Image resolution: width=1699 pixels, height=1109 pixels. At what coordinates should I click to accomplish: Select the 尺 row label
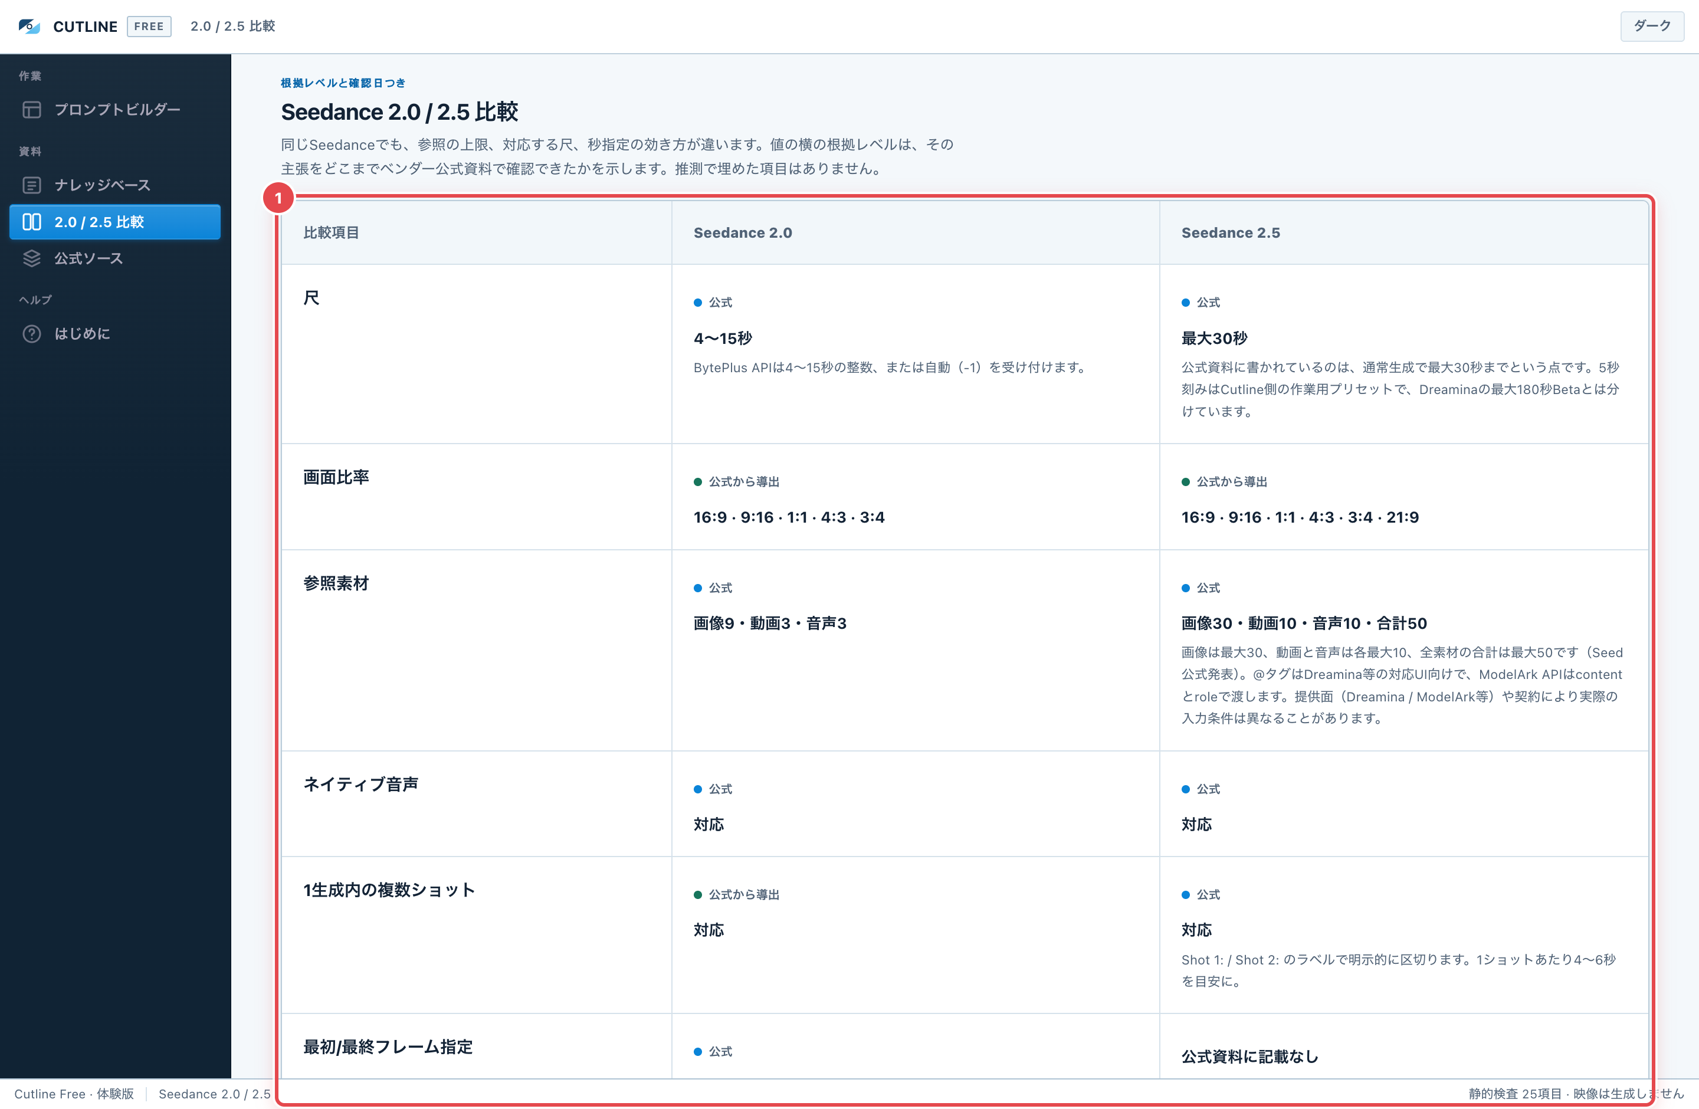(311, 297)
